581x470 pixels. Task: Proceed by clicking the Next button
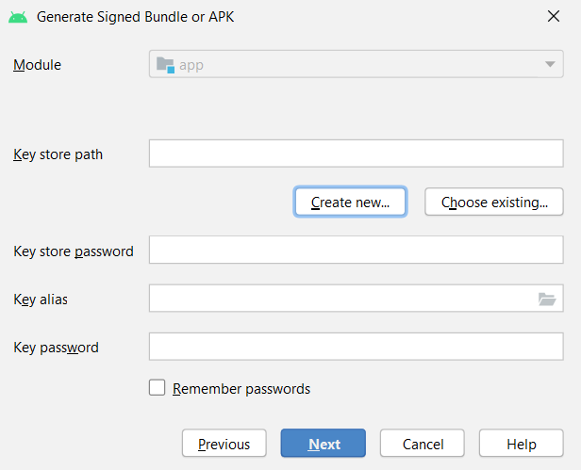point(324,444)
